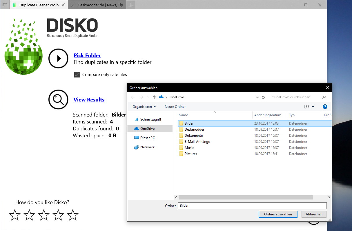Close the Duplicate Cleaner Pro tab
This screenshot has width=352, height=231.
click(x=63, y=5)
